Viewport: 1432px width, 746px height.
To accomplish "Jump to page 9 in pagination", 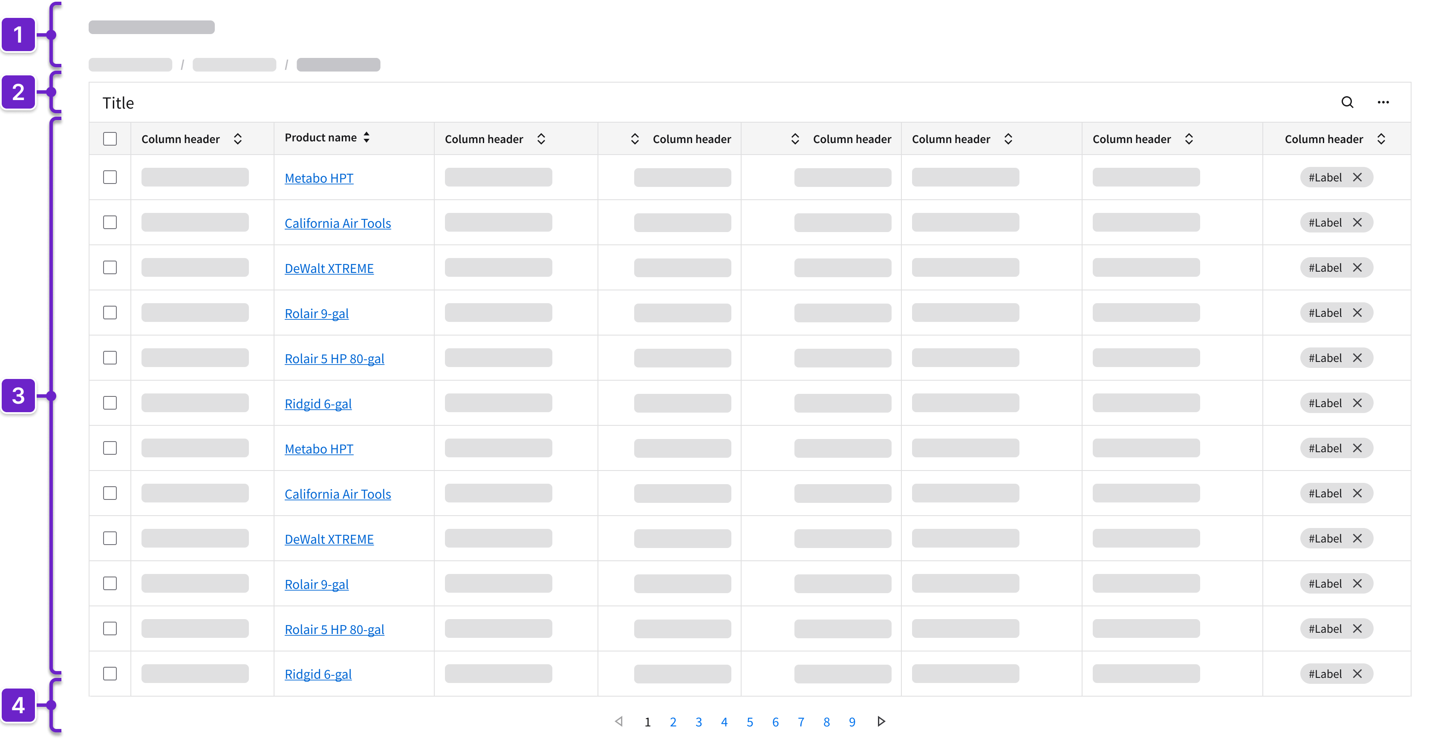I will [x=852, y=722].
